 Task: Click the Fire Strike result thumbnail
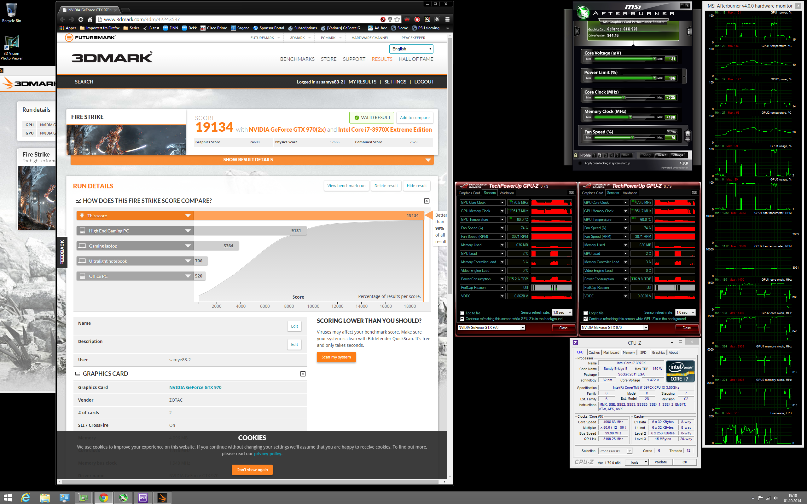tap(126, 140)
